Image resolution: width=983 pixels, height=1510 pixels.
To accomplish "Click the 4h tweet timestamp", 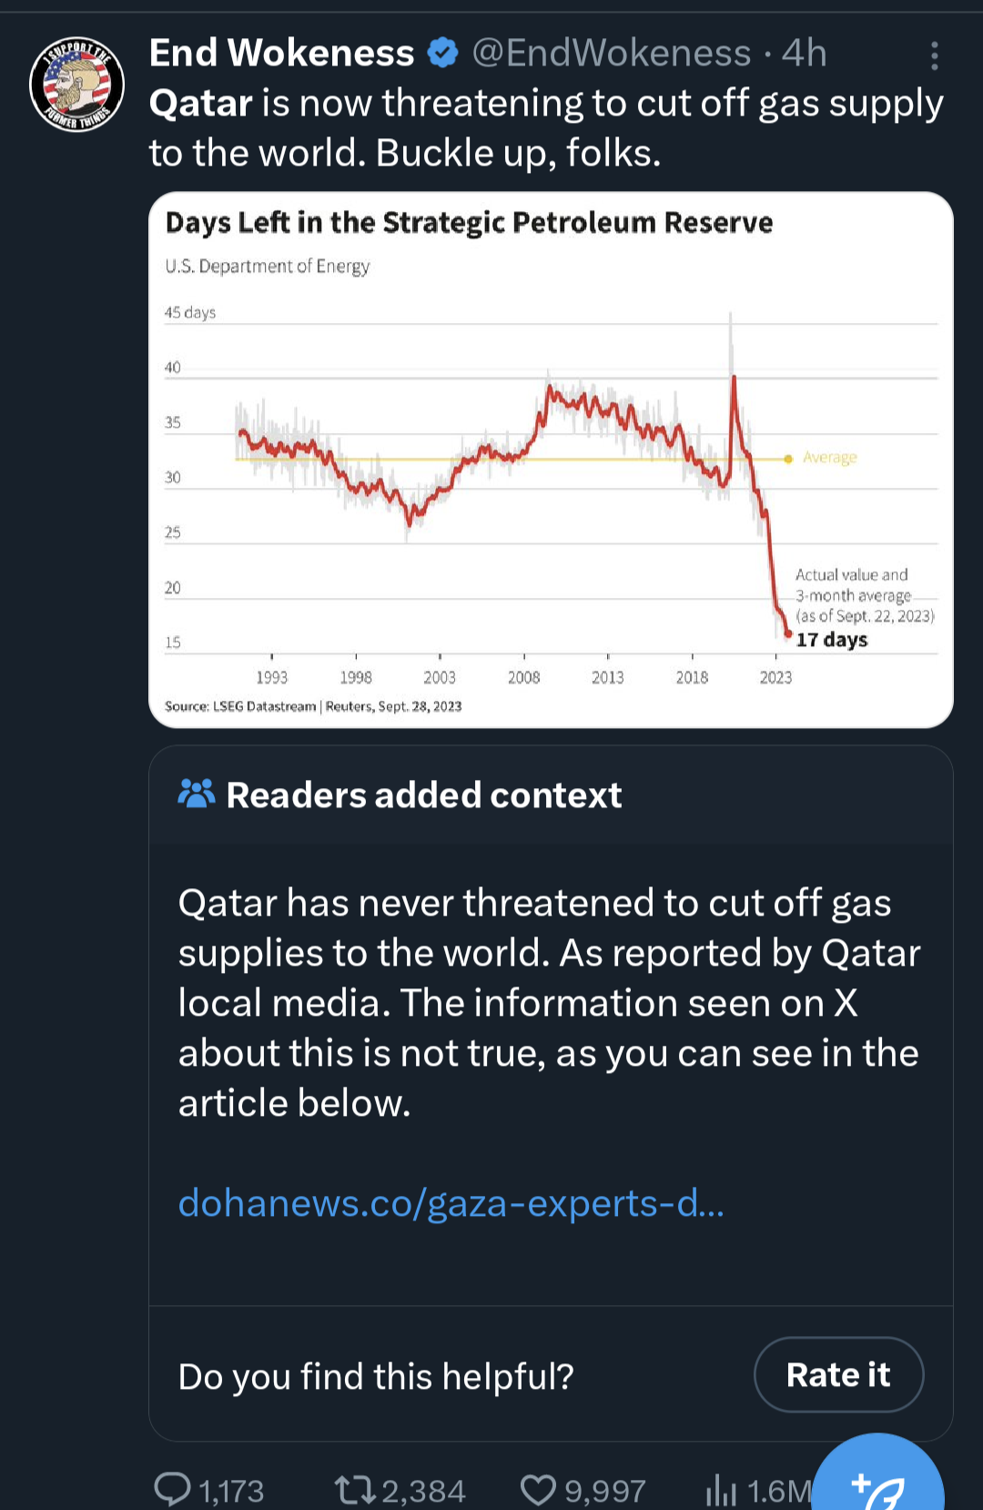I will point(805,53).
